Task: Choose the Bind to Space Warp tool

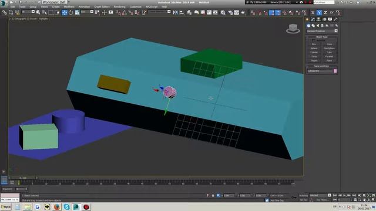Action: (x=17, y=12)
